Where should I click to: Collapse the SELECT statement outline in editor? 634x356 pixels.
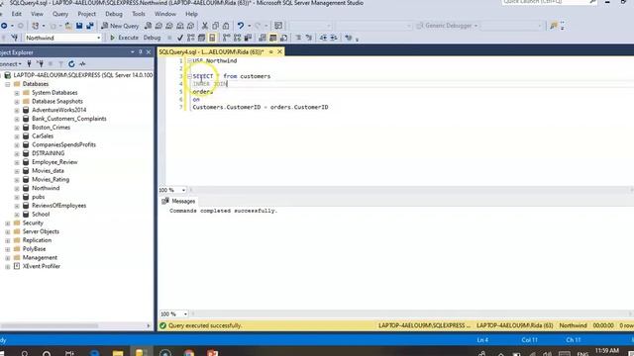click(189, 76)
